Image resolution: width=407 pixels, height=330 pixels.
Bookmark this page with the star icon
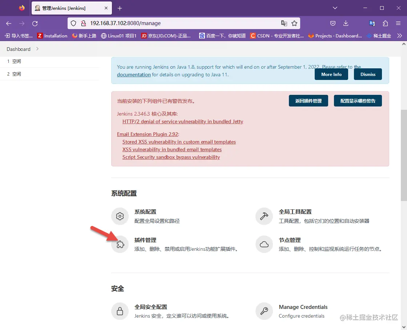294,23
